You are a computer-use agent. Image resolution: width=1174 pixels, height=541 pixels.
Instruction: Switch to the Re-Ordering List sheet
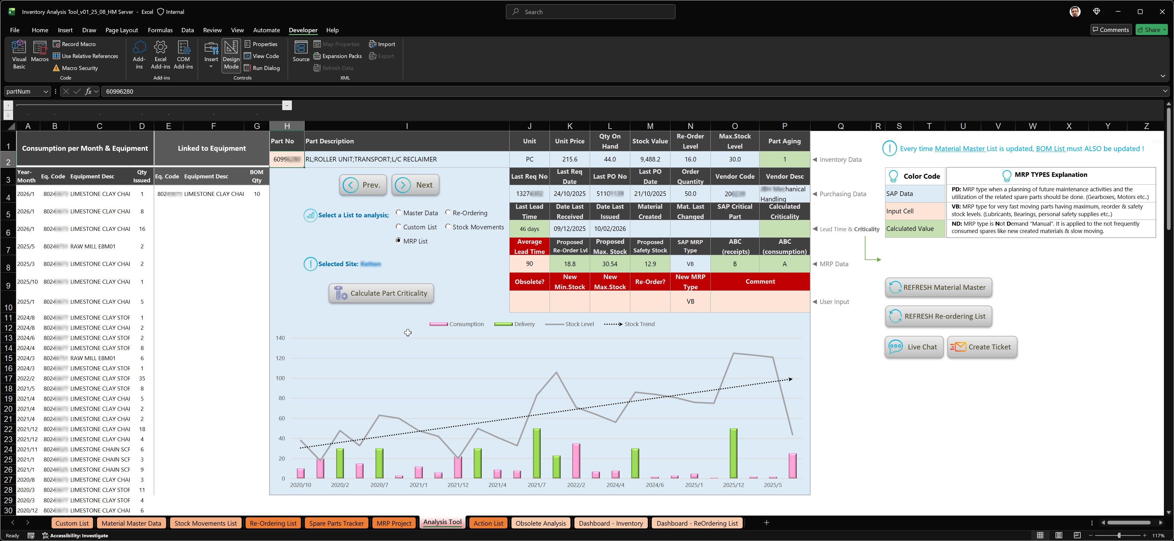pos(273,523)
